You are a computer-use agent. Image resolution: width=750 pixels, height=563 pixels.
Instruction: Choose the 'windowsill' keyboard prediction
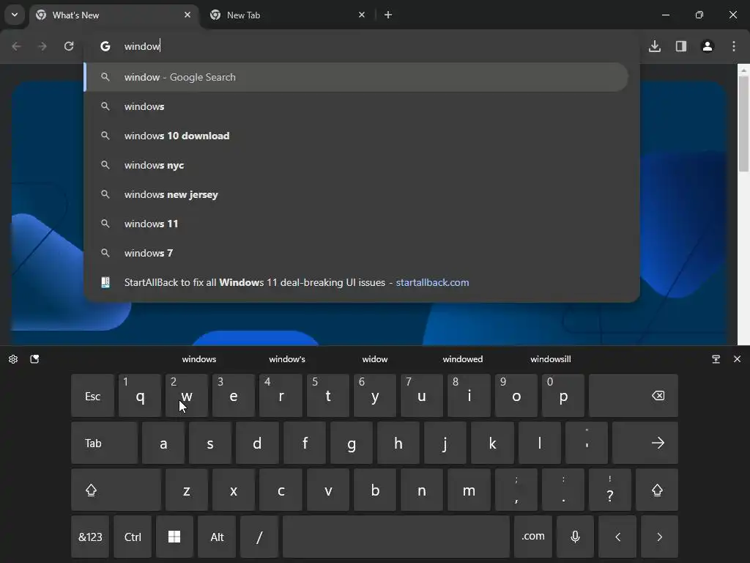click(551, 359)
